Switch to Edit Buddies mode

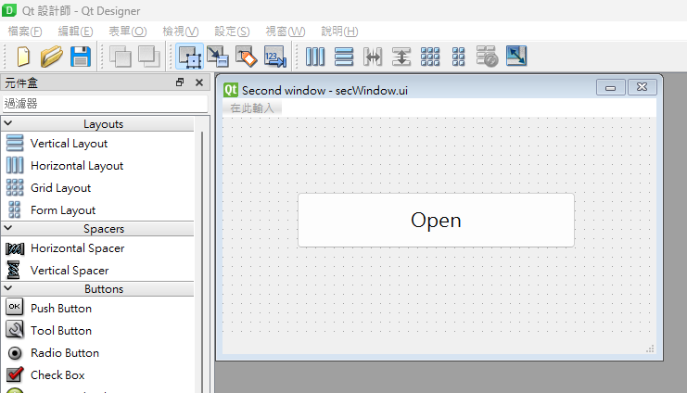coord(247,57)
